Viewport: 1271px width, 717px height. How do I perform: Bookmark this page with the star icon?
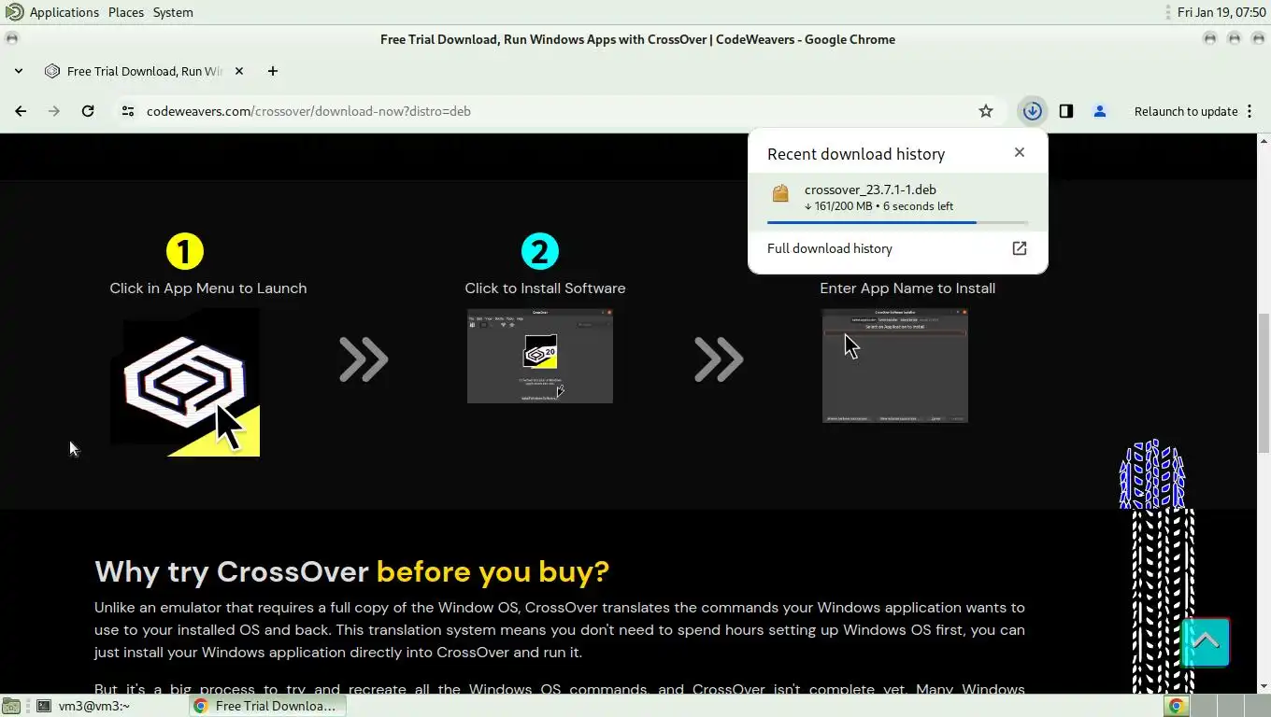(986, 111)
